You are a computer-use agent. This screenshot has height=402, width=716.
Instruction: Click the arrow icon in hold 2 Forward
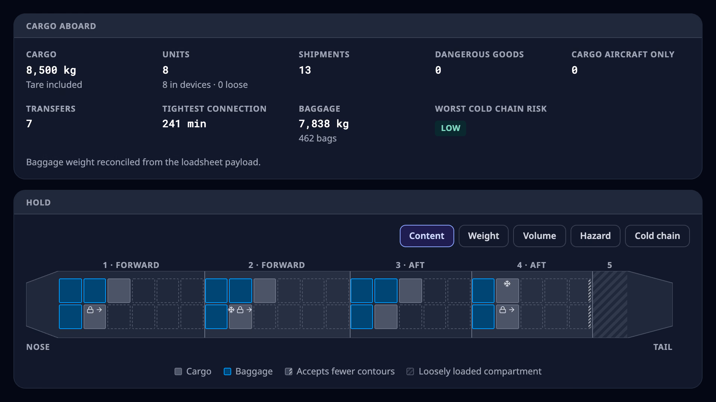coord(249,310)
